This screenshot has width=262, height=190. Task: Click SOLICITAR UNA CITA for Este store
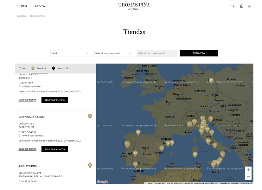(x=54, y=100)
